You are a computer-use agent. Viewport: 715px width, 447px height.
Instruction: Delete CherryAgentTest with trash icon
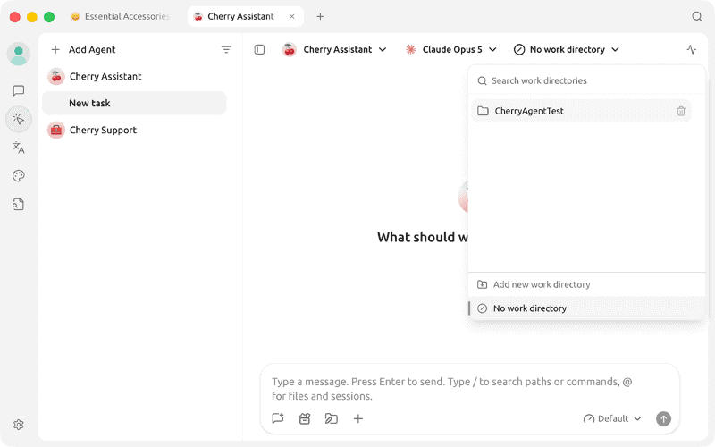pos(681,111)
